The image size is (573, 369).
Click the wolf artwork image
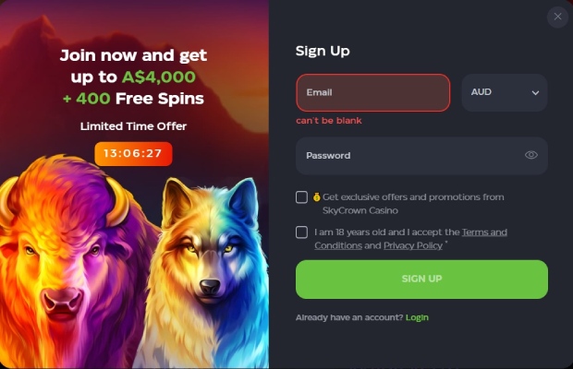[206, 273]
